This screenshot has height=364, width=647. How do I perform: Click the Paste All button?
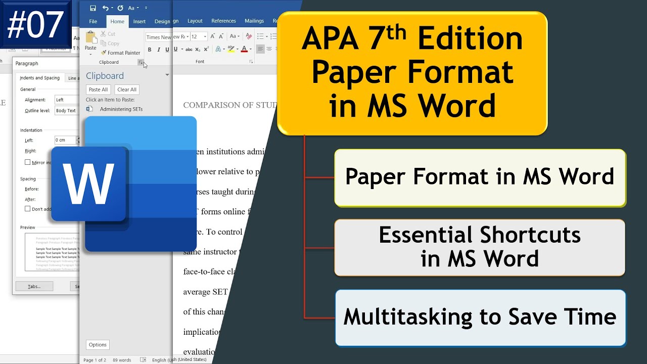tap(98, 89)
